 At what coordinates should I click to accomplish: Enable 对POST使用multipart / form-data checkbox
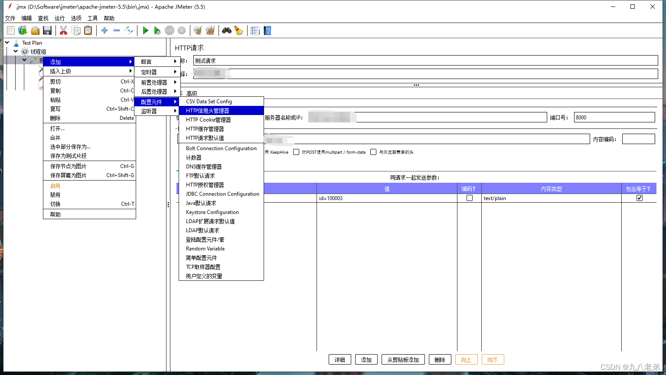point(296,152)
